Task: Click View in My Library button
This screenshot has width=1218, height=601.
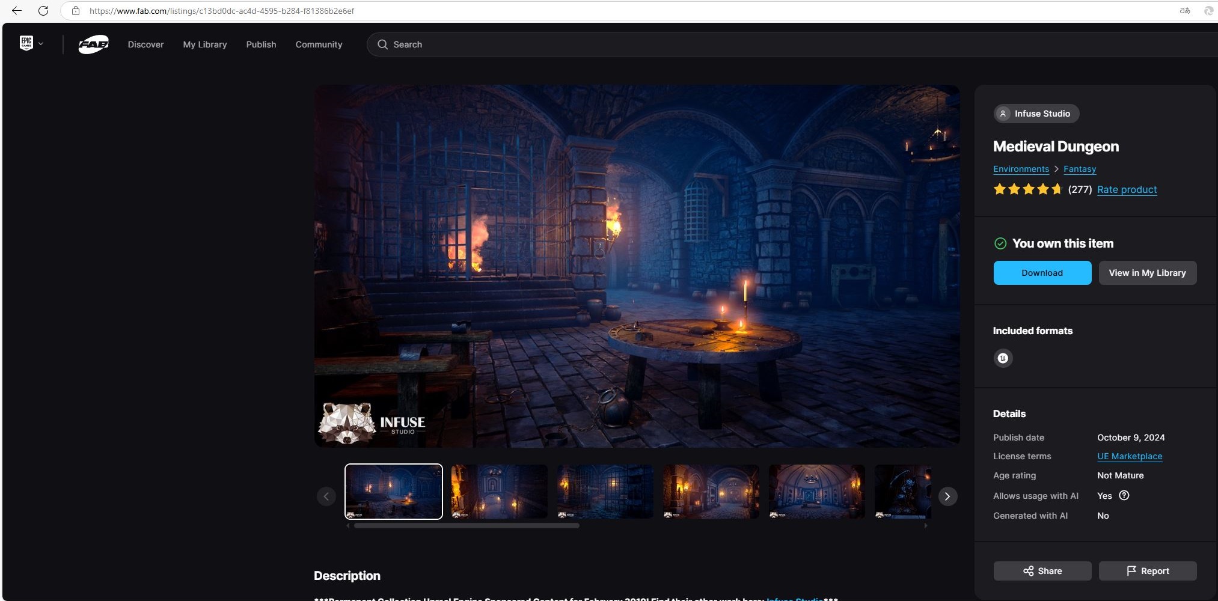Action: point(1147,273)
